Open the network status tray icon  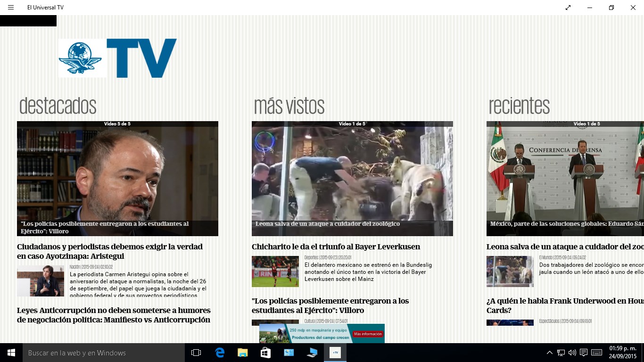[561, 353]
